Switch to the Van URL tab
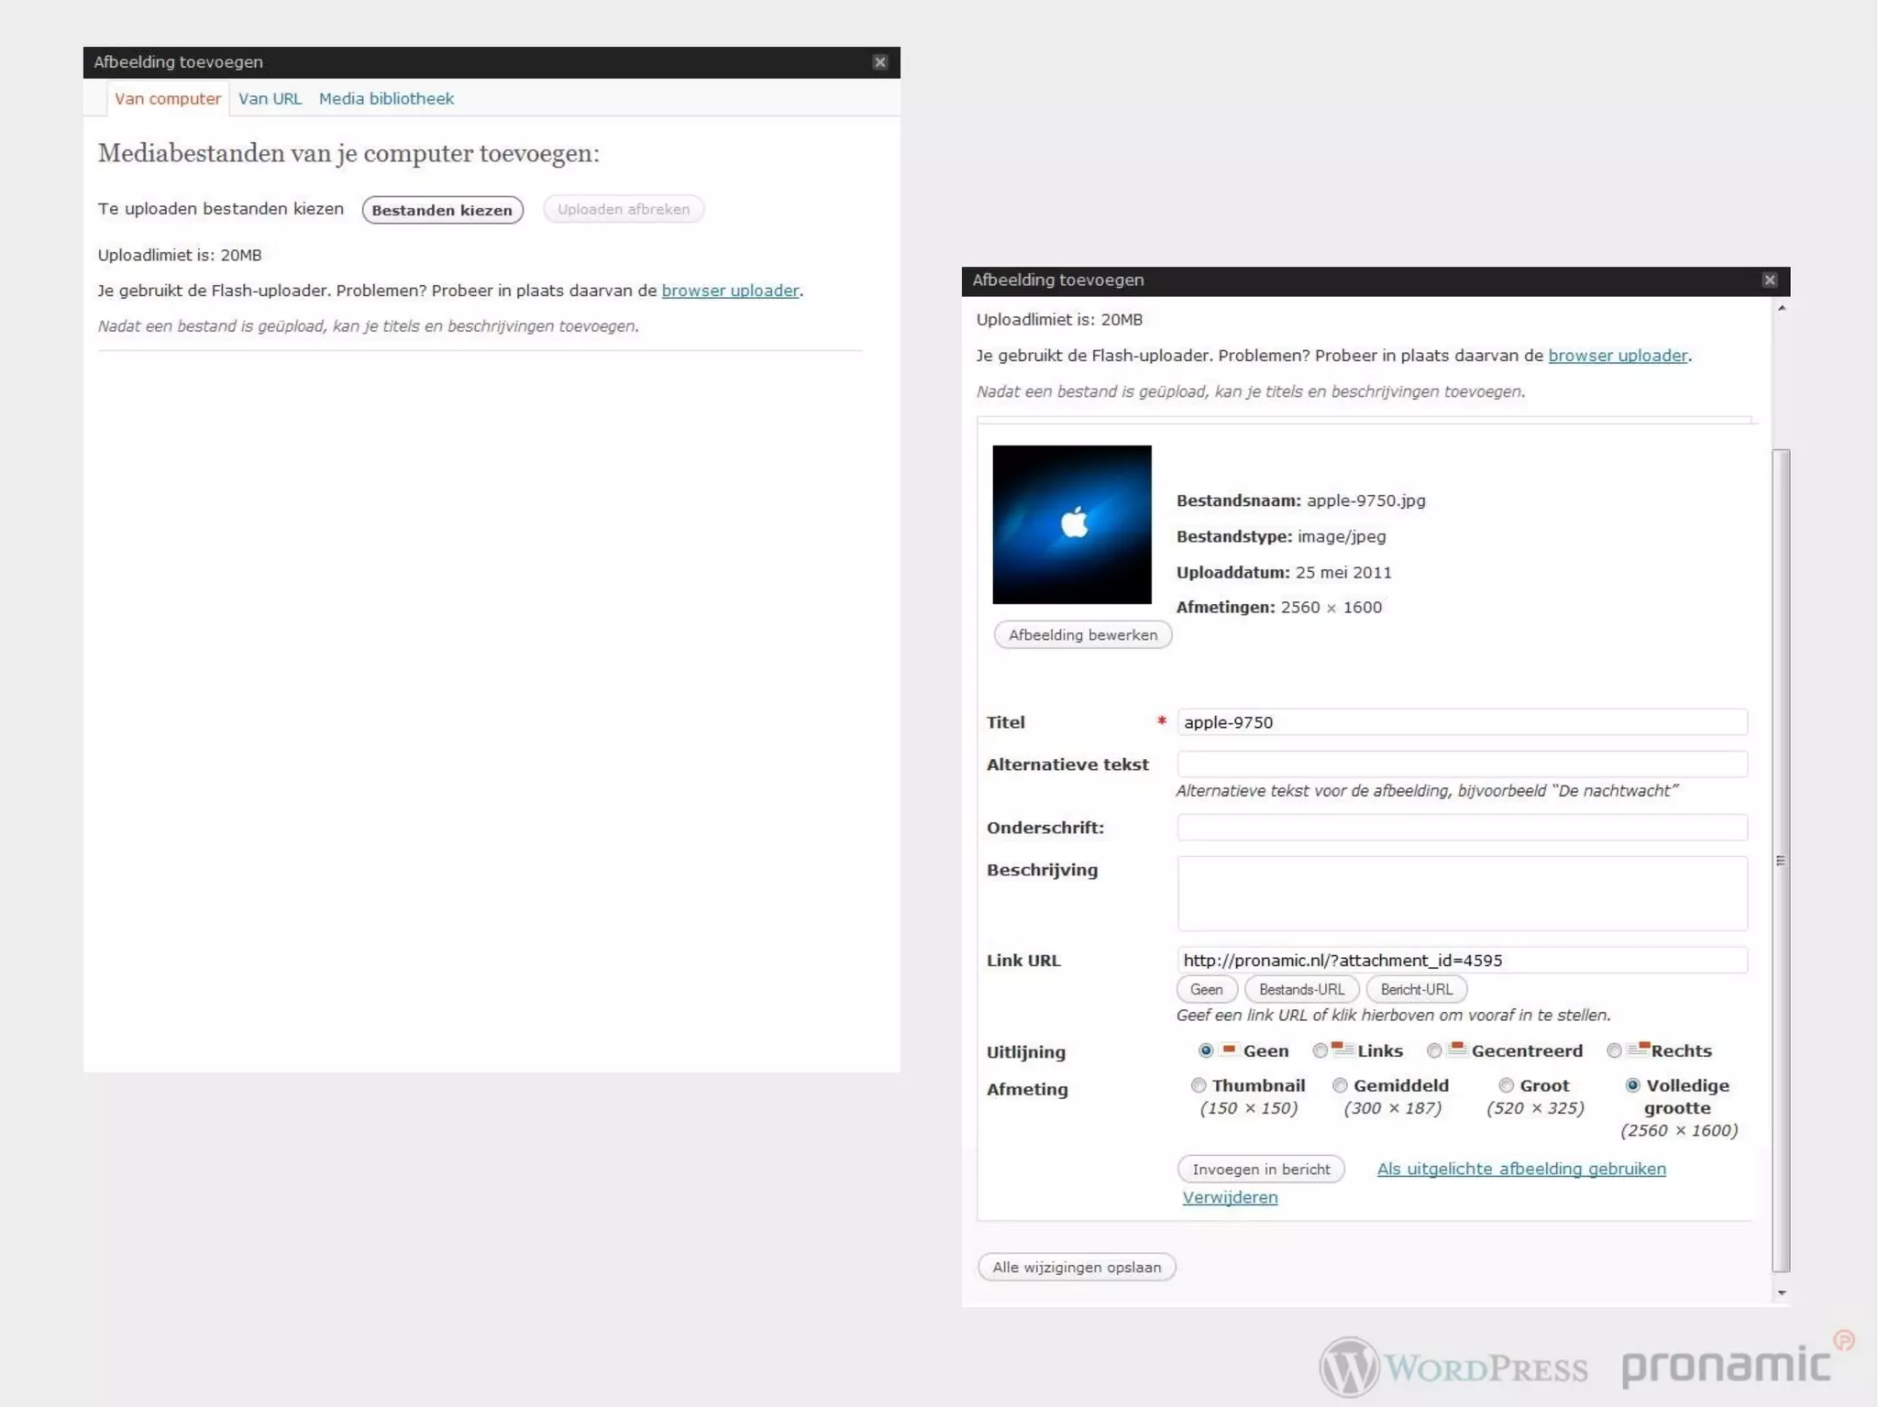The image size is (1878, 1407). (270, 99)
